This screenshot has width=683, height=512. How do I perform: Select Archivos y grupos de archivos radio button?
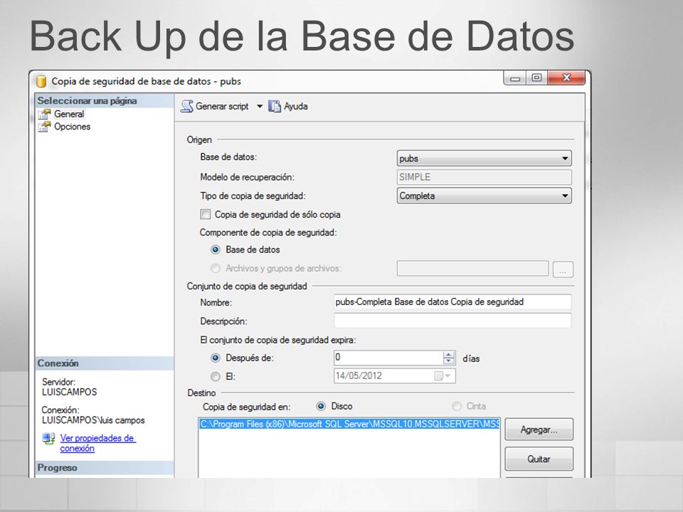click(215, 268)
